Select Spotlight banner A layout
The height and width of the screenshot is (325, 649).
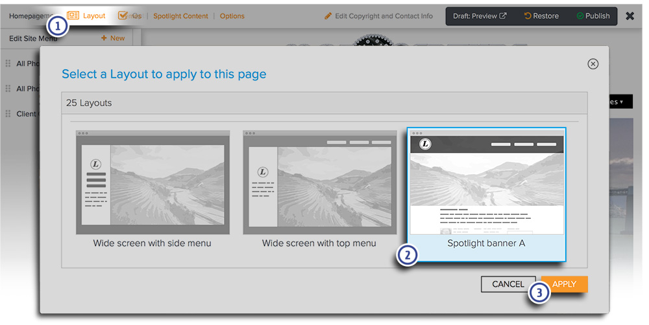(486, 194)
